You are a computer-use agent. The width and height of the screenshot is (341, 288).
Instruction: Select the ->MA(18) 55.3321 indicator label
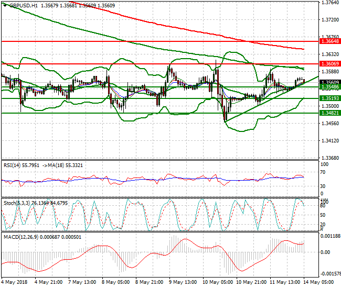(62, 165)
